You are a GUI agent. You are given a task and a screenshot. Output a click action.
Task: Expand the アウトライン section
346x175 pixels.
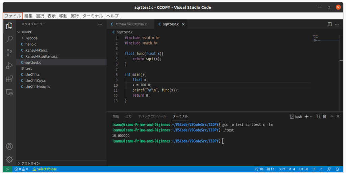pyautogui.click(x=61, y=163)
